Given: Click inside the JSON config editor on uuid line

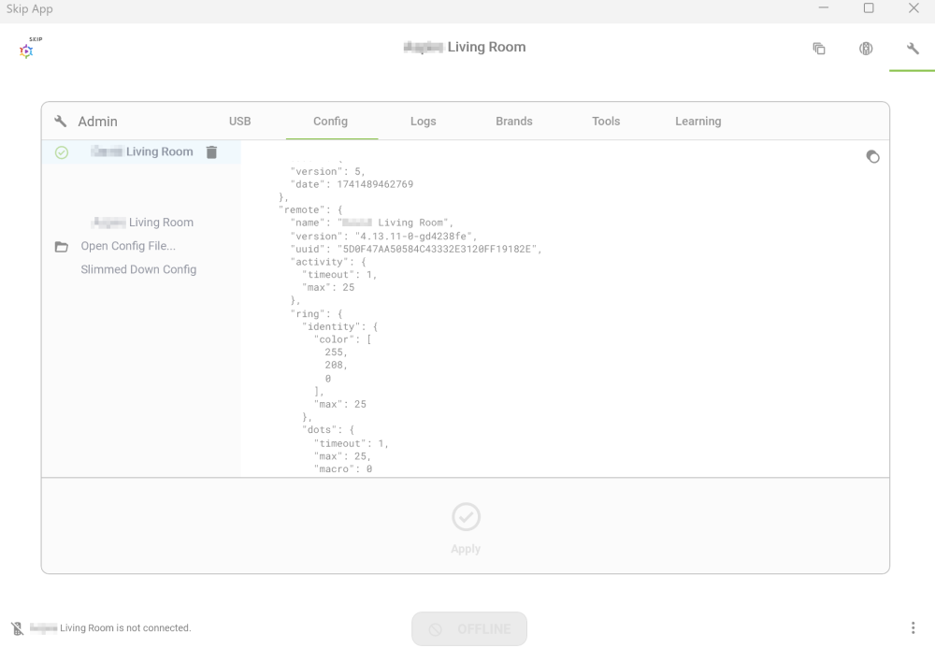Looking at the screenshot, I should (416, 249).
